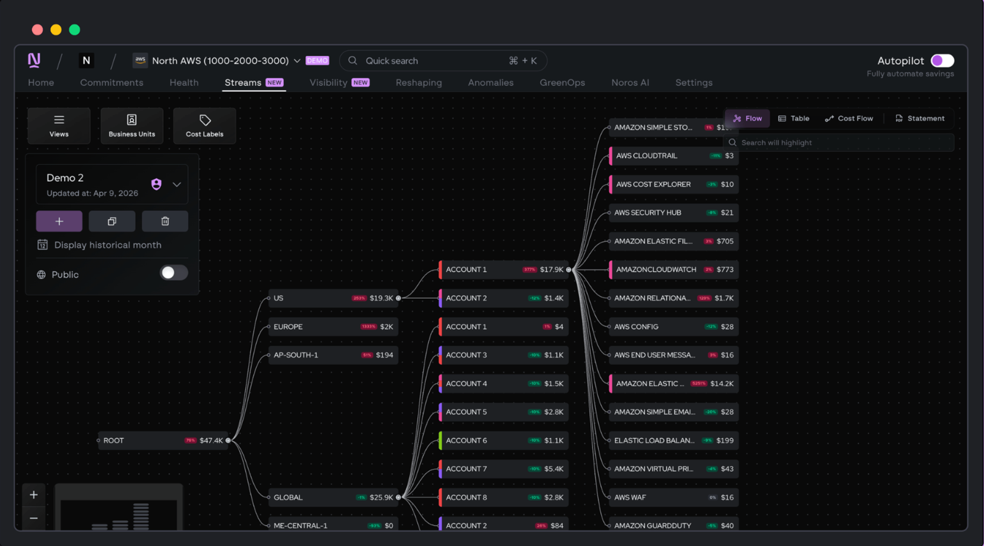Click Display historical month

108,245
